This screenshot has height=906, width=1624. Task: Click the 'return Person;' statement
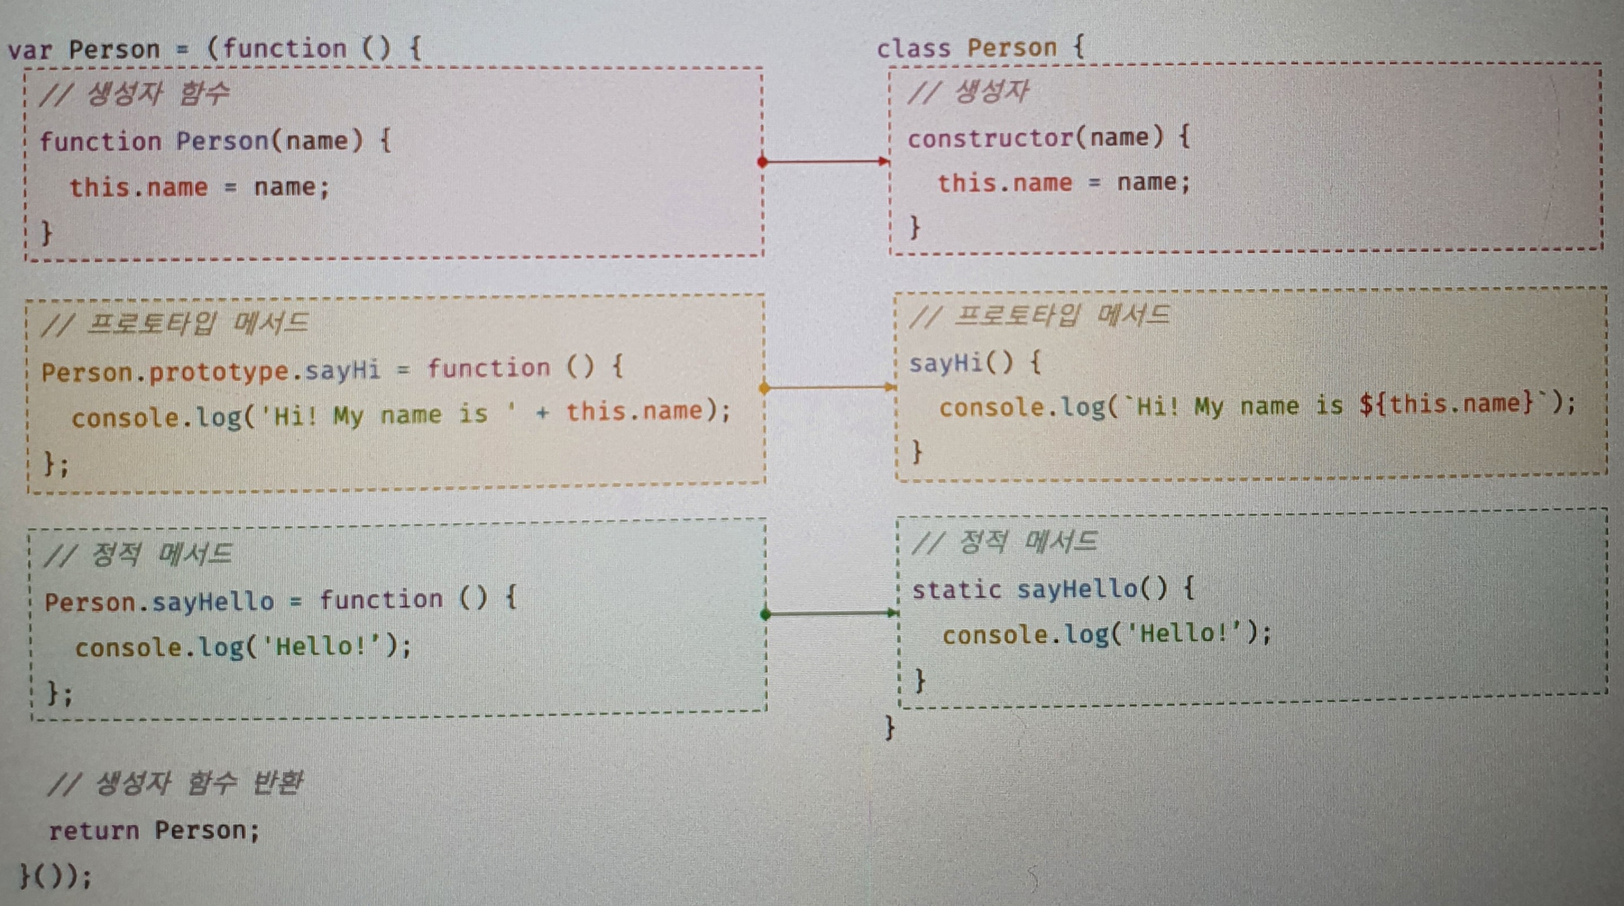[x=154, y=830]
